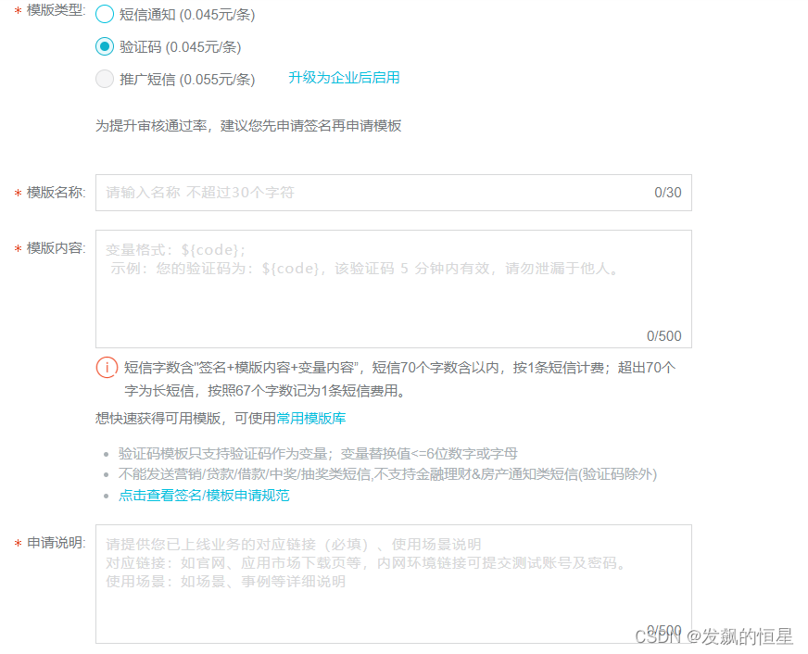Click inside the 模版名称 input field
The image size is (808, 654).
point(371,193)
